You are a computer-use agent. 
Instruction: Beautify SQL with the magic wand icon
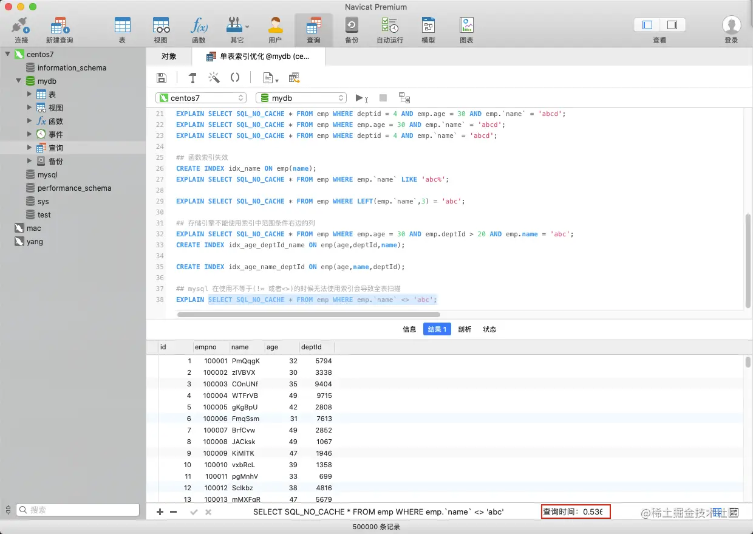pyautogui.click(x=214, y=78)
